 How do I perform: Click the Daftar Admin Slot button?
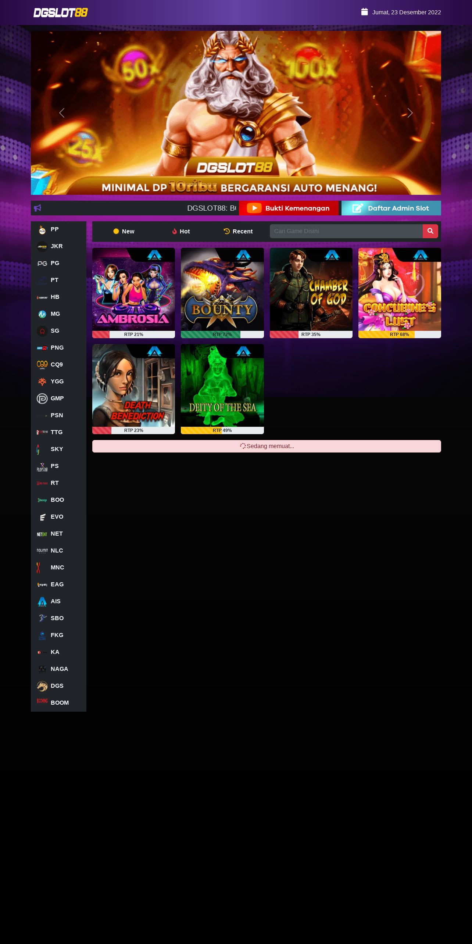391,208
